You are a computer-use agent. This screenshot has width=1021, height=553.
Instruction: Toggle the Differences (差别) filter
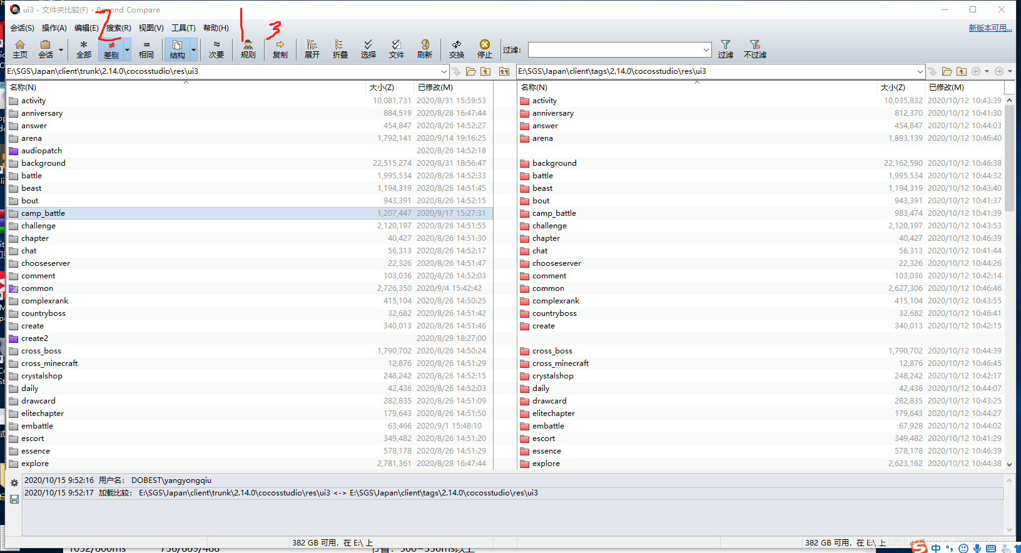tap(111, 49)
